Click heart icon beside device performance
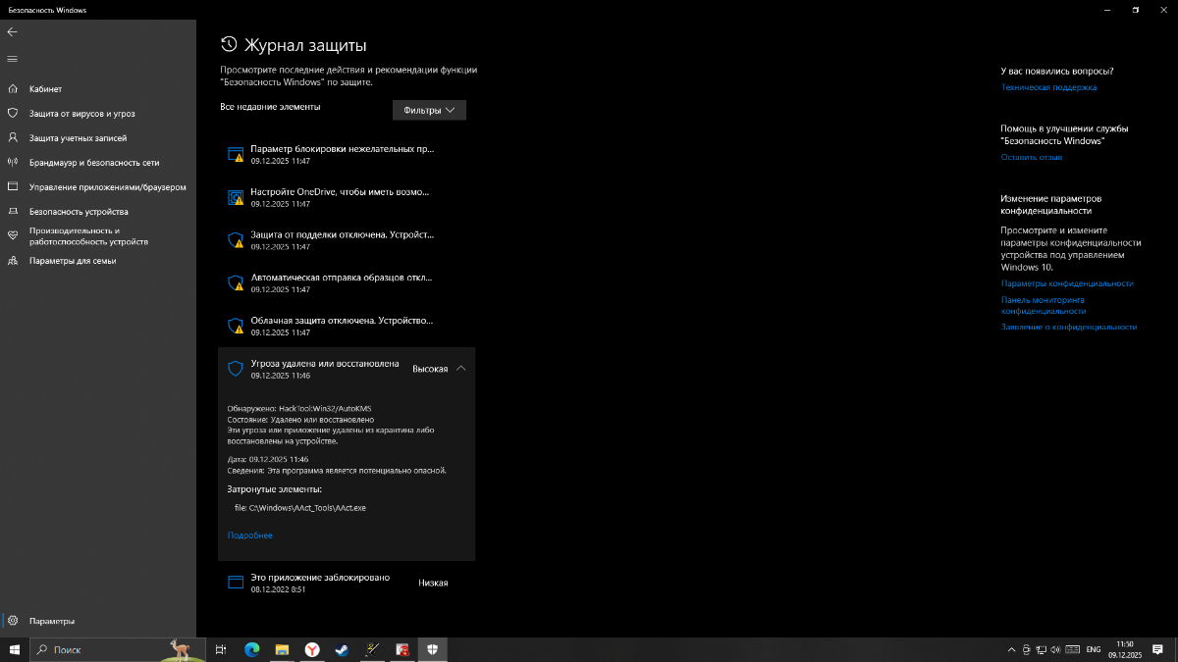 coord(13,235)
